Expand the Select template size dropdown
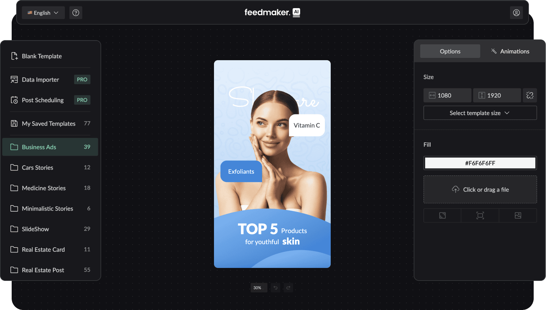Image resolution: width=546 pixels, height=310 pixels. 480,113
